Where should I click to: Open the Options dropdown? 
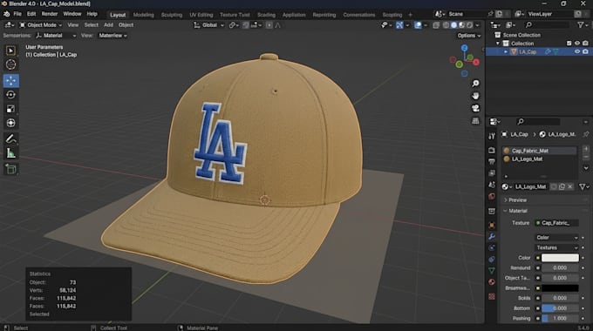pos(469,36)
